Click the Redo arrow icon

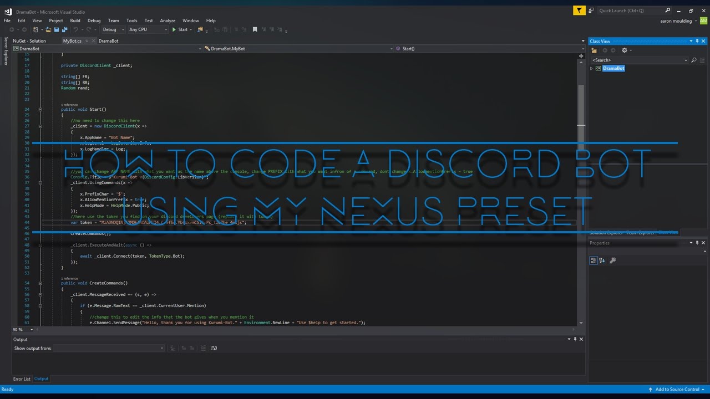(x=89, y=29)
